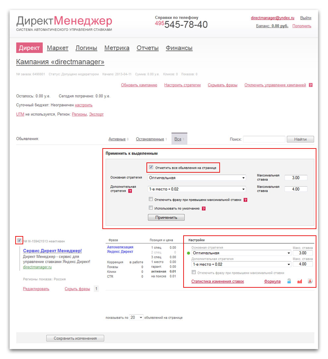The image size is (328, 359).
Task: Uncheck 'Отметить все объявления на странице'
Action: point(151,168)
